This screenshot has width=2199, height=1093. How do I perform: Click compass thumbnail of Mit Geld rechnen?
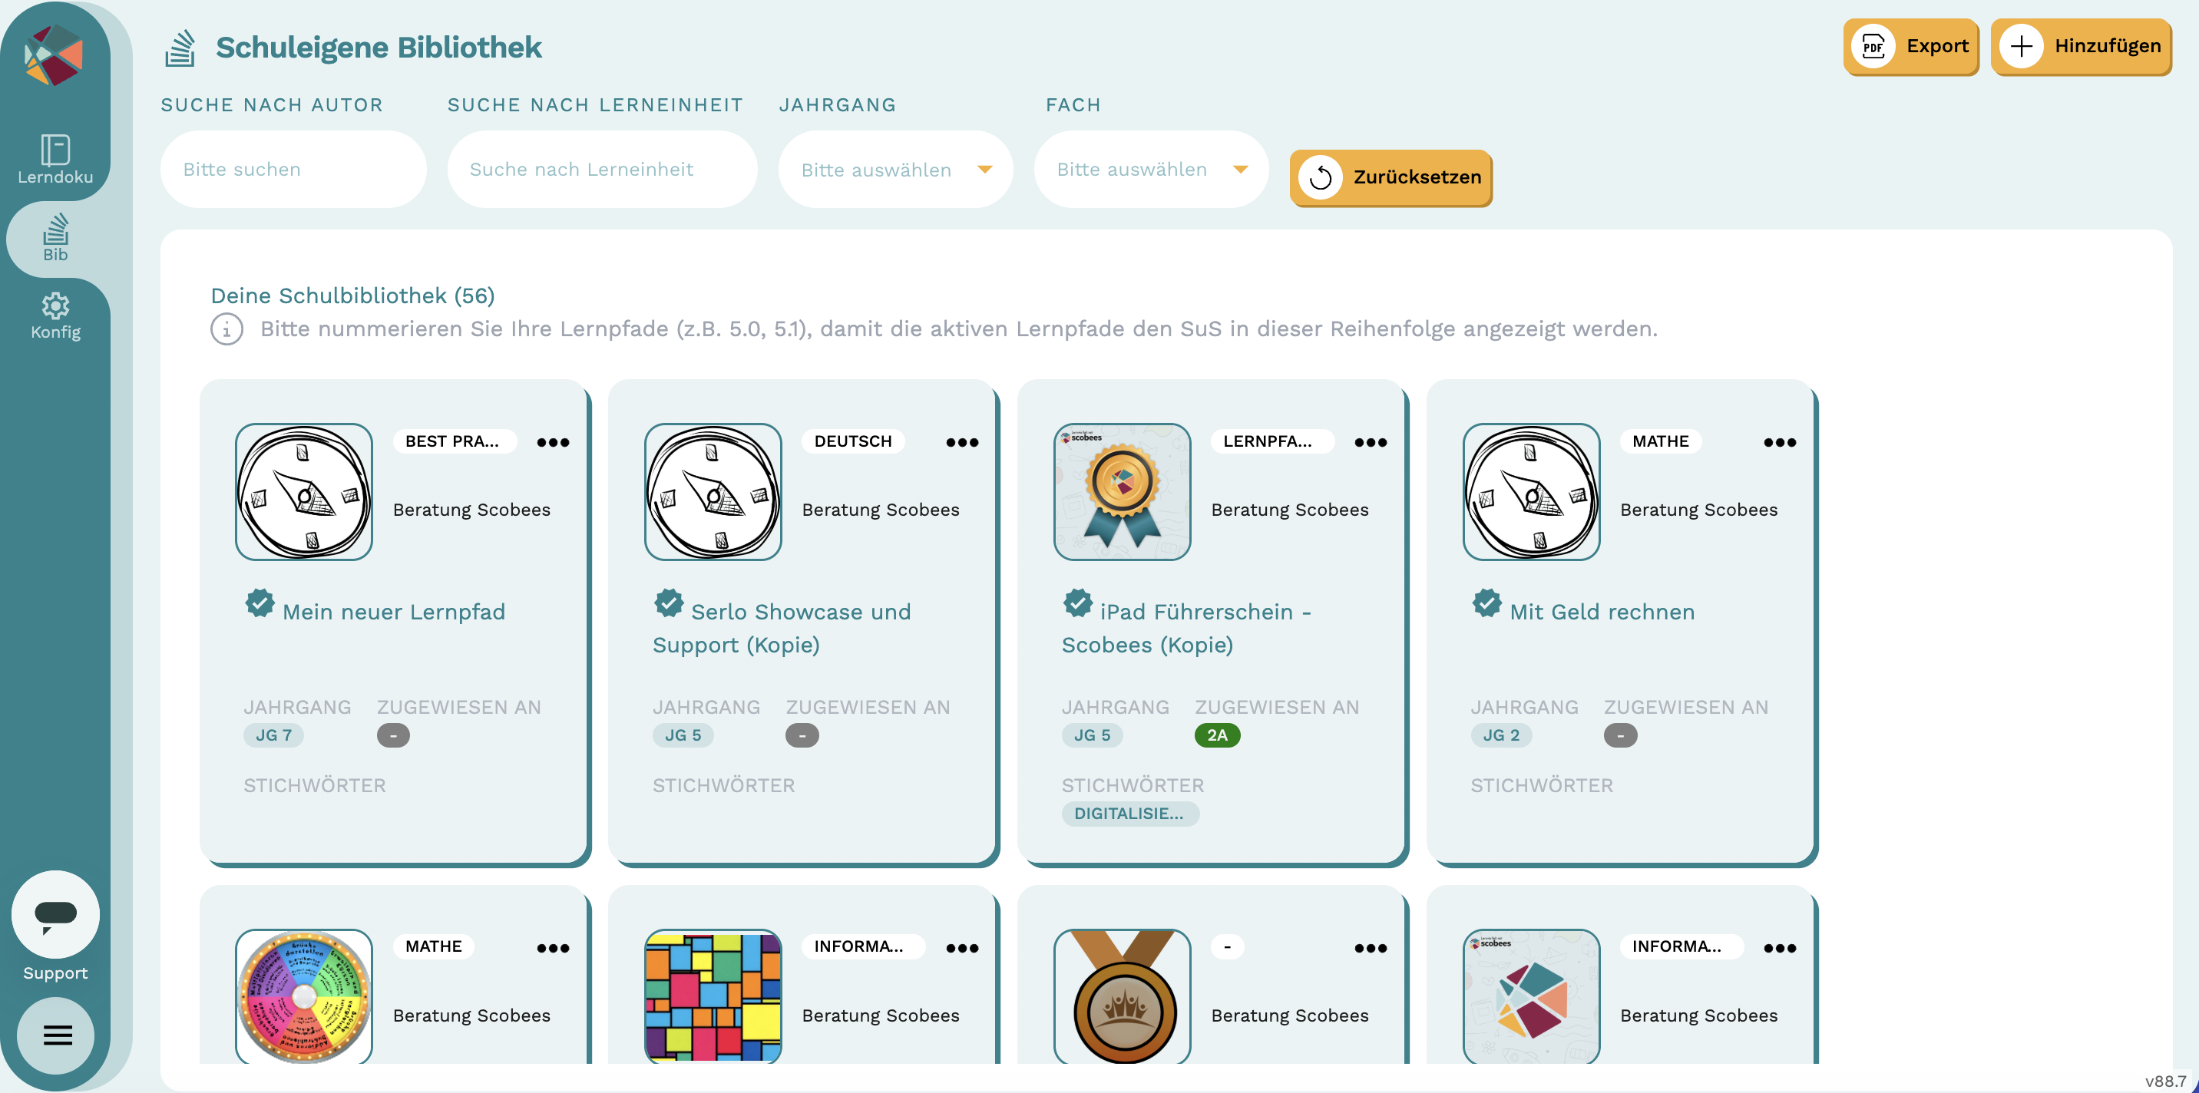(1532, 491)
